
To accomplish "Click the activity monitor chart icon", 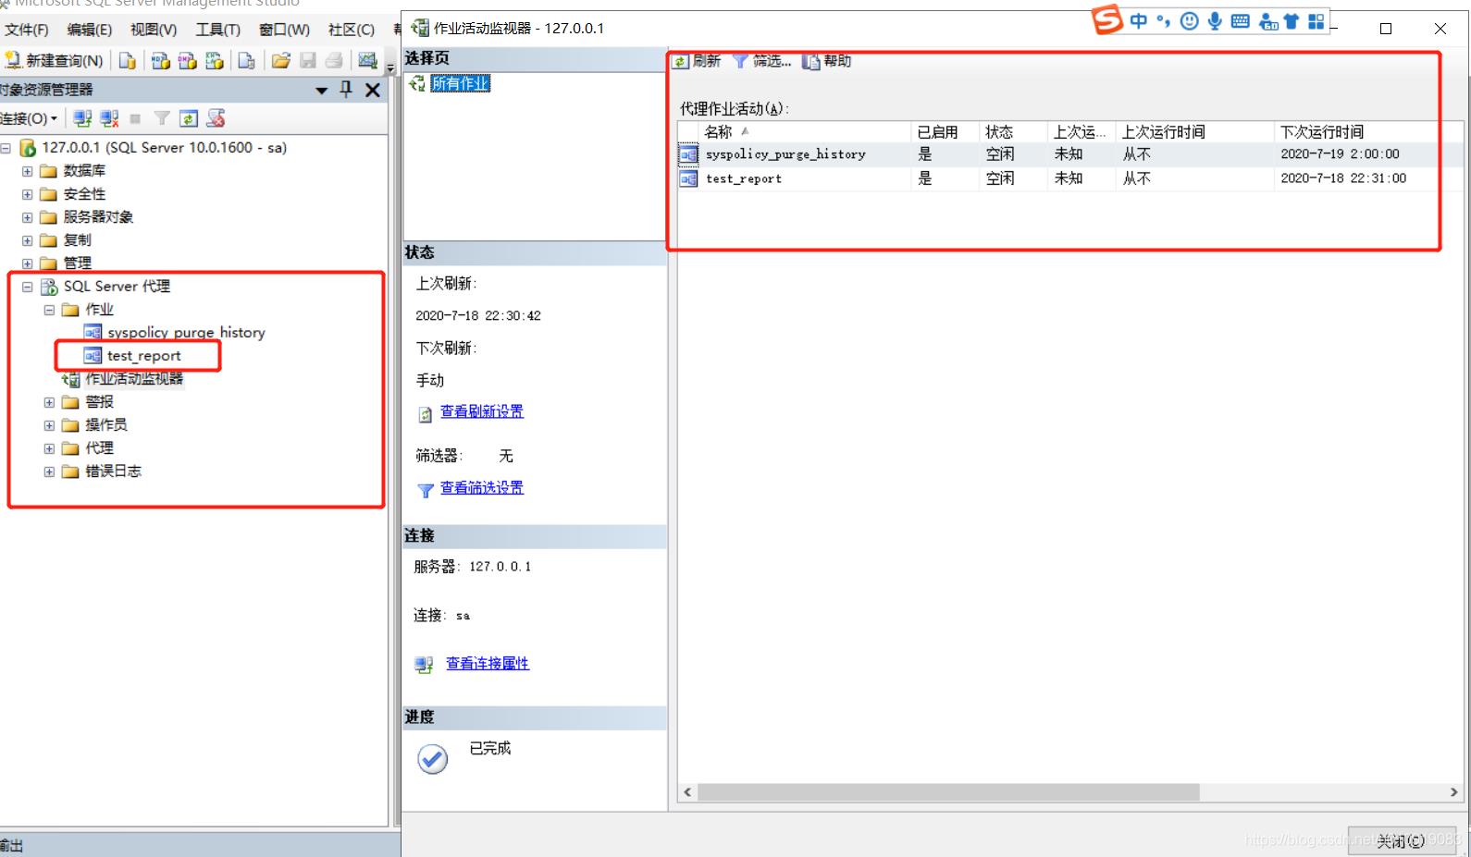I will point(367,60).
